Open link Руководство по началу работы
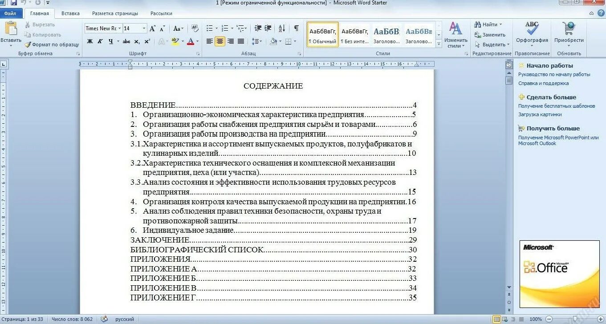The image size is (606, 324). click(x=554, y=74)
